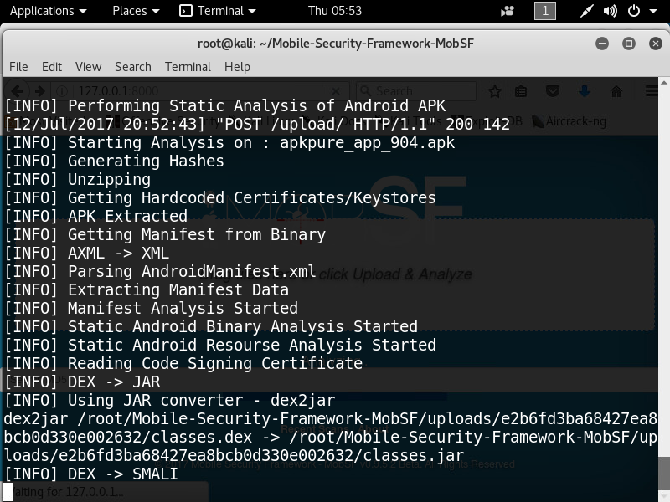Click the "Using JAR converter - dex2jar" line
This screenshot has width=670, height=502.
click(x=170, y=401)
